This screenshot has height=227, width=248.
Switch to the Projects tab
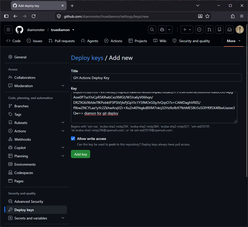tap(138, 41)
